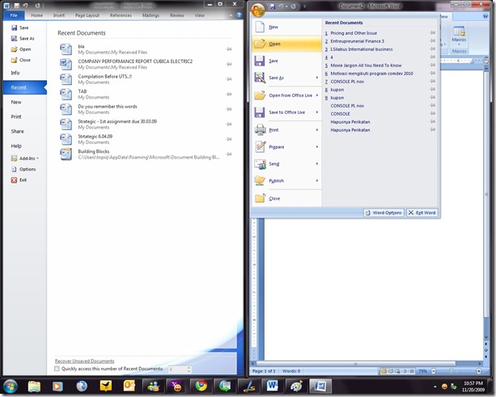The width and height of the screenshot is (496, 397).
Task: Click zoom out minus on Word 2007 status bar
Action: pos(434,371)
